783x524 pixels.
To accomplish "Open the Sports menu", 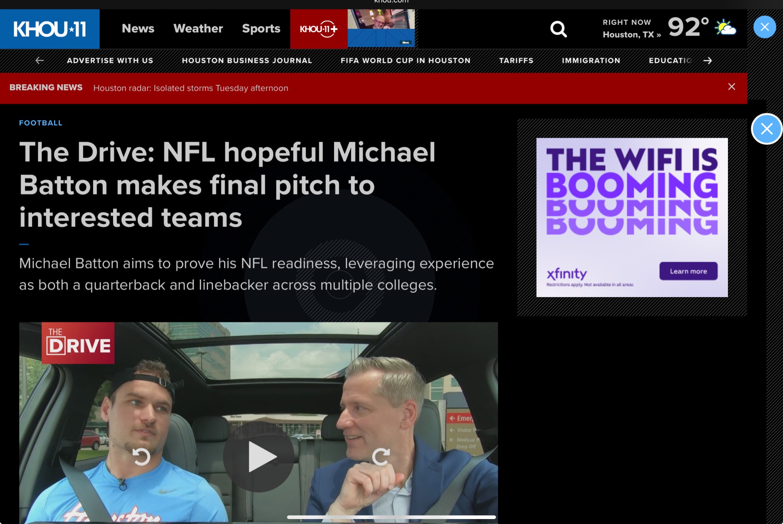I will [x=261, y=29].
